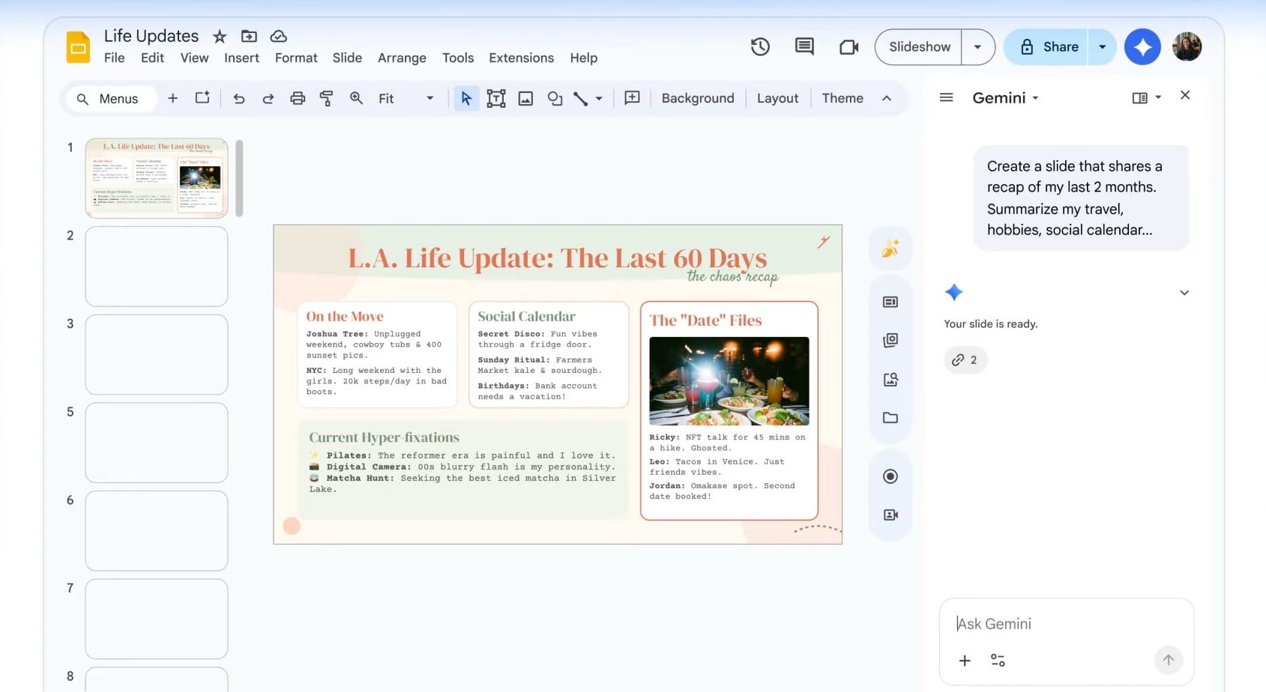Click the Share button
This screenshot has height=692, width=1266.
coord(1048,47)
